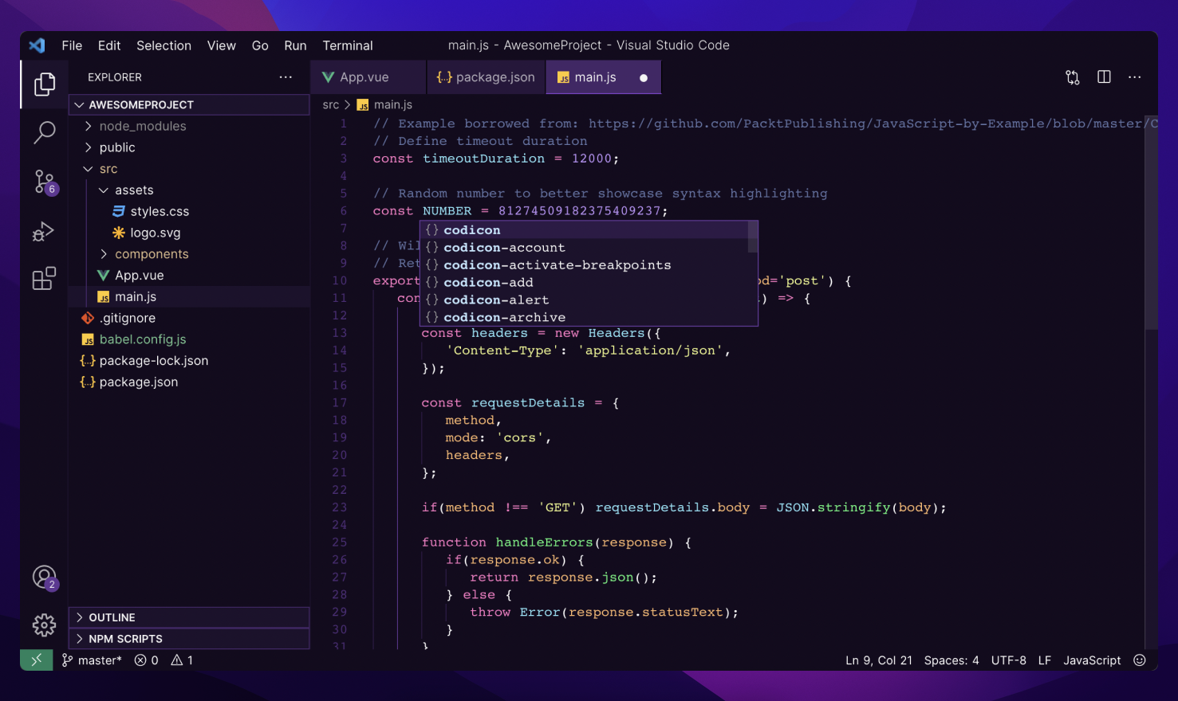Image resolution: width=1178 pixels, height=701 pixels.
Task: Click the master* branch indicator
Action: (93, 660)
